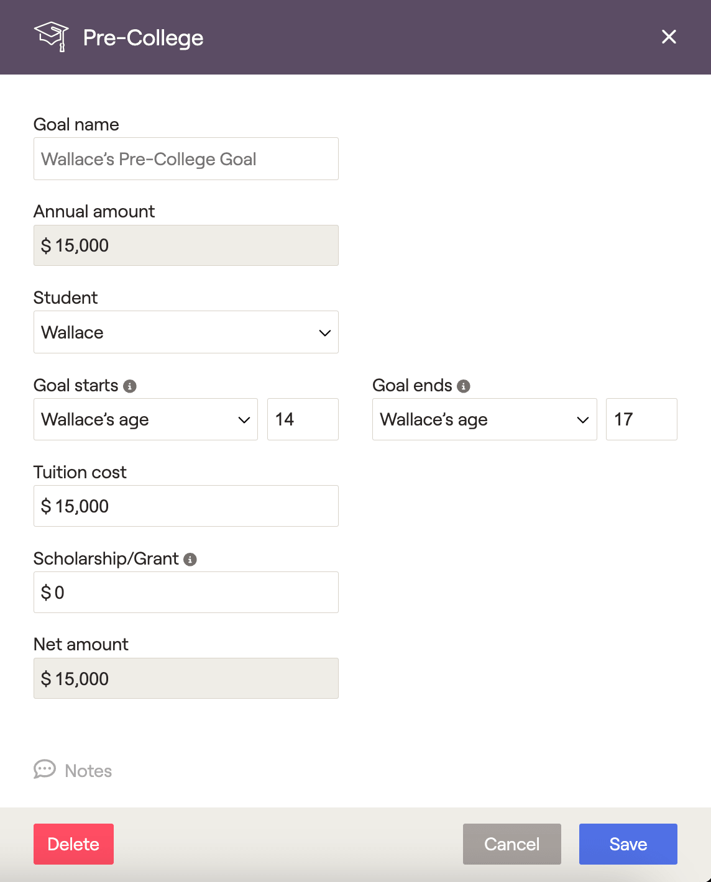Click the Goal name input field

[186, 159]
